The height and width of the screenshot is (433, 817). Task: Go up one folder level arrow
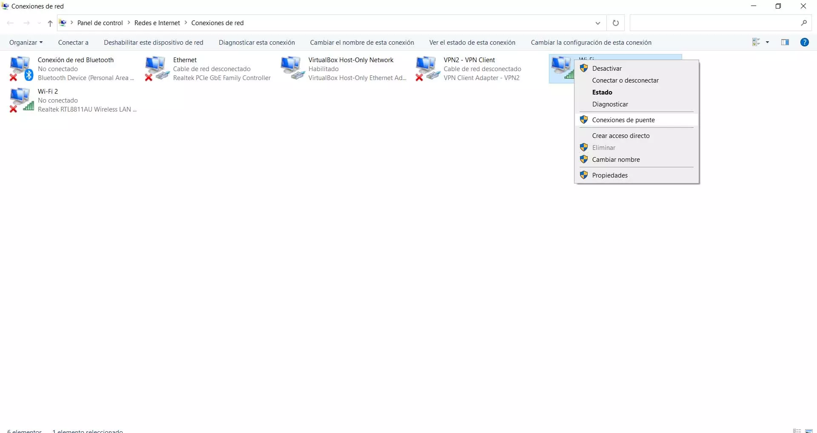(x=50, y=23)
